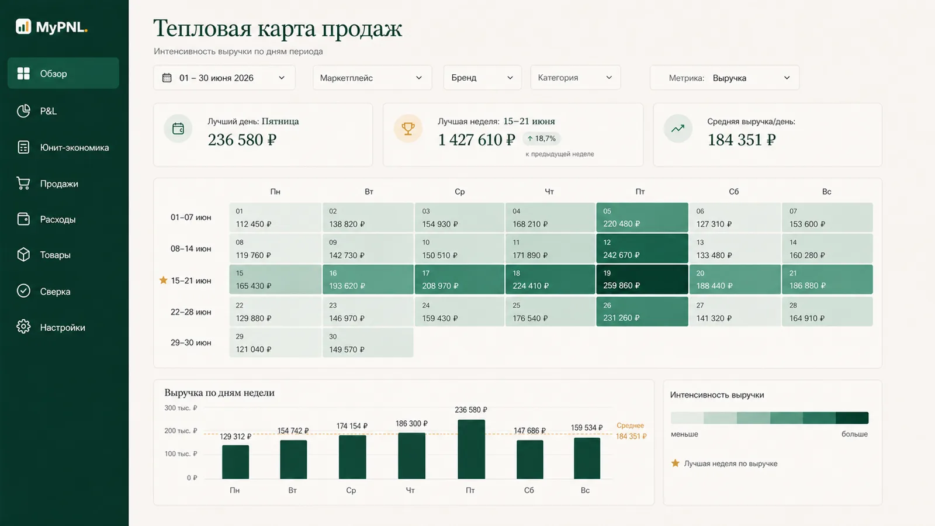Click the 236 580 ₽ best day value
This screenshot has width=935, height=526.
click(242, 140)
